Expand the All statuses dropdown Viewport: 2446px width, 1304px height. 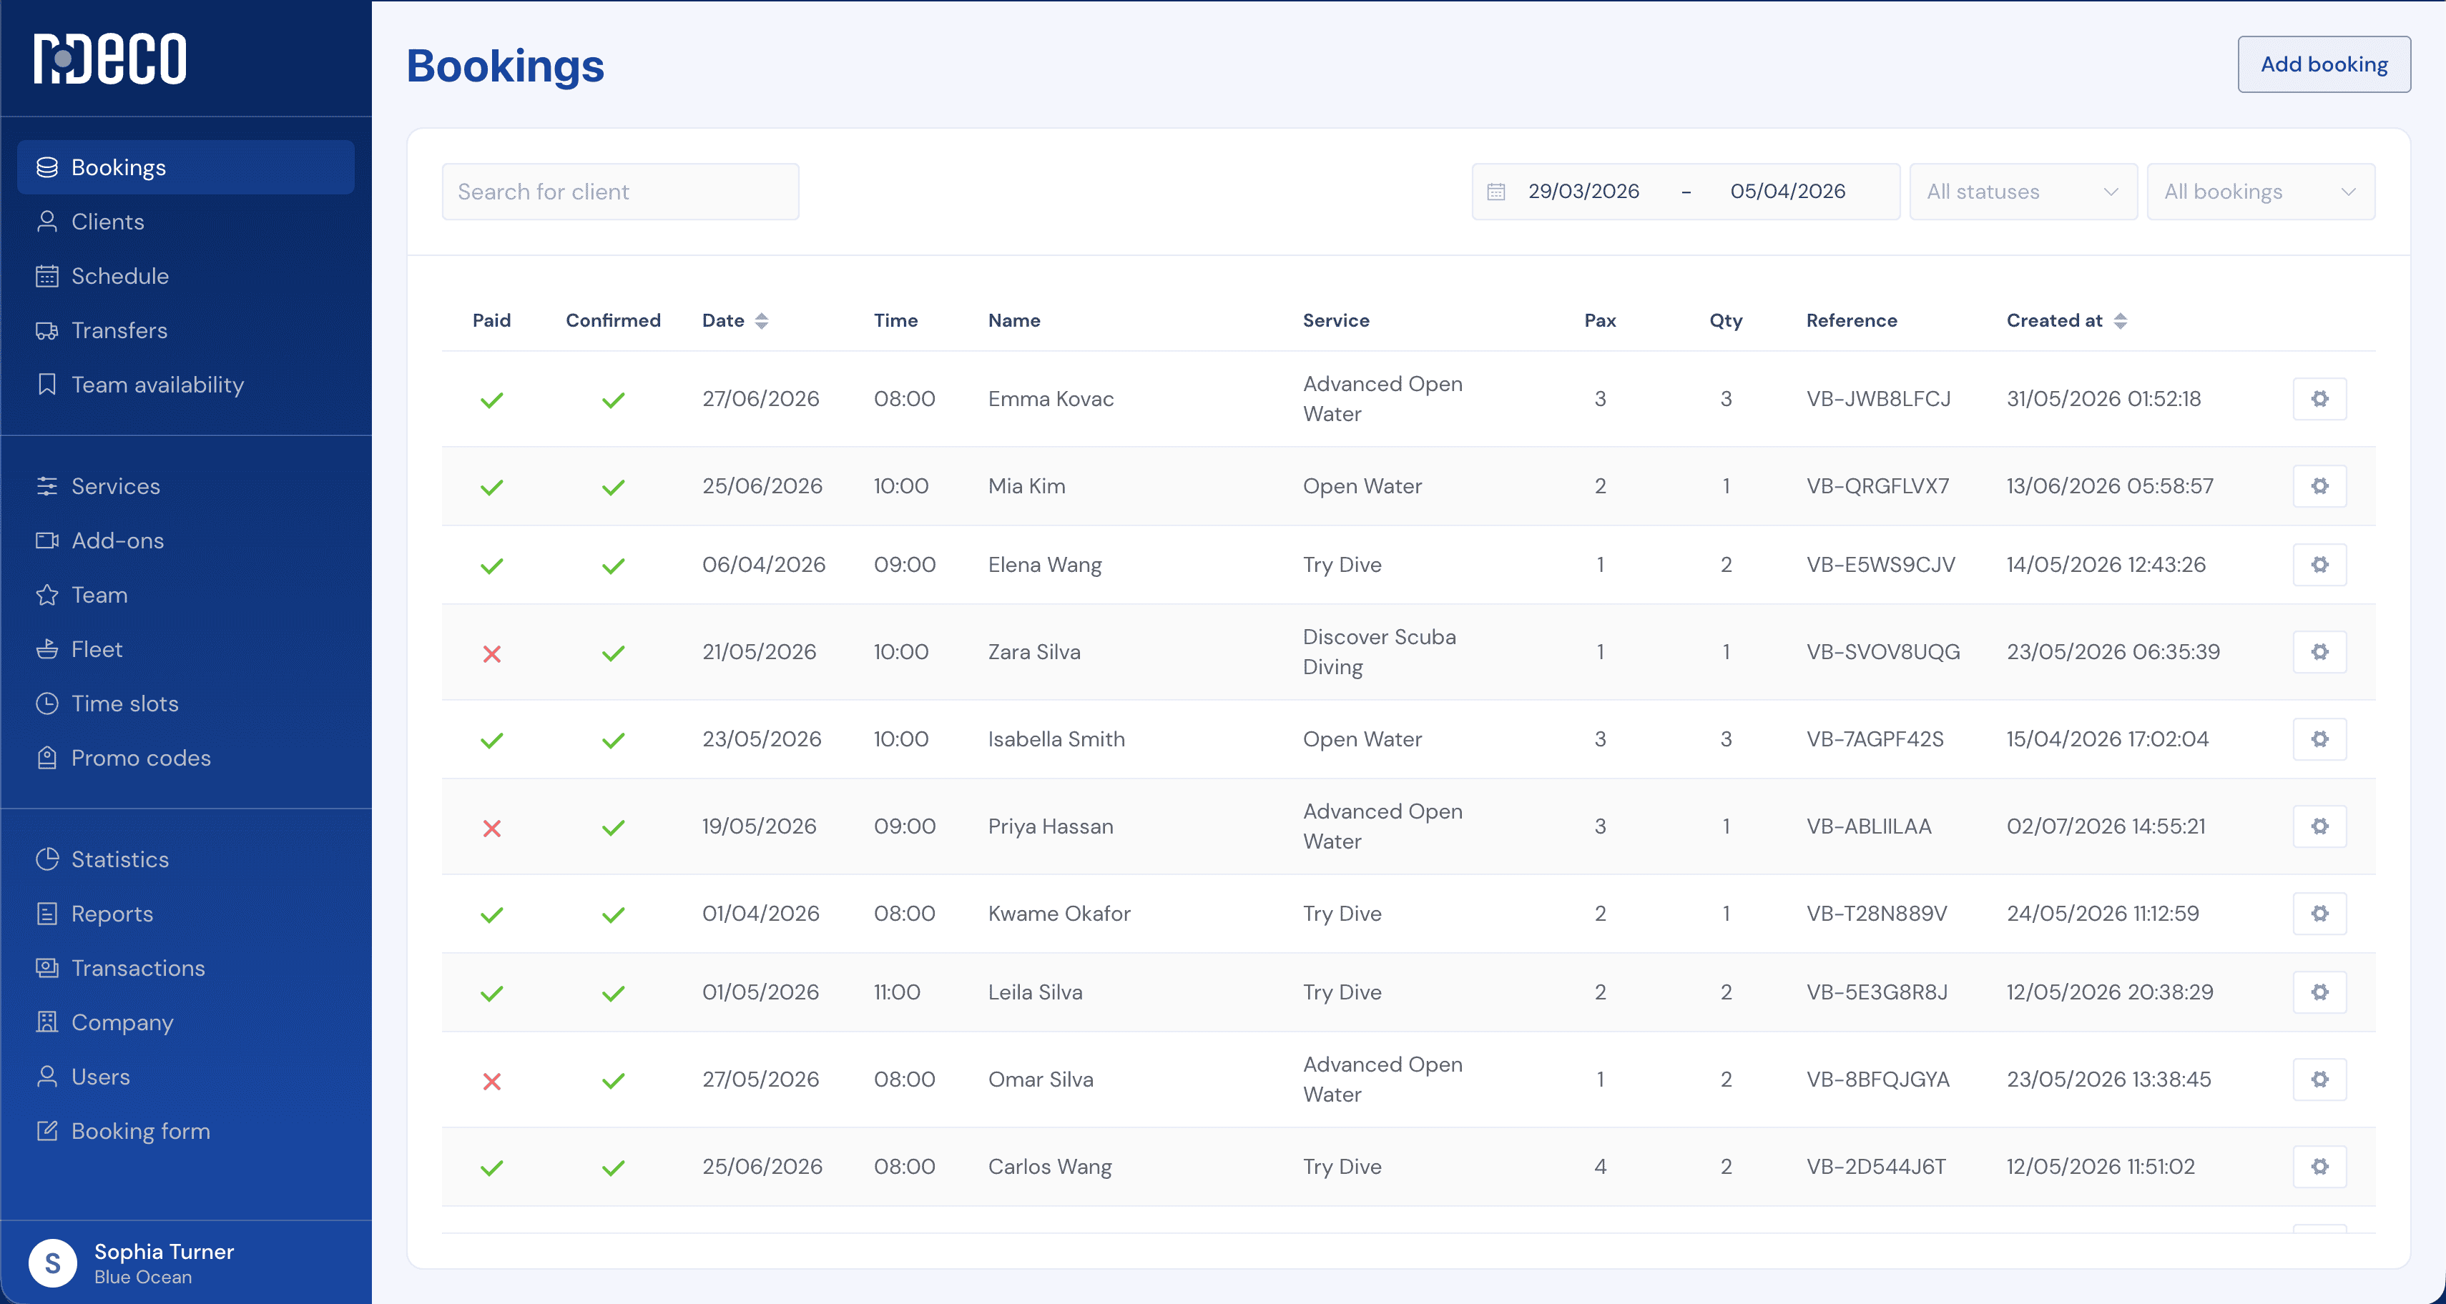tap(2023, 192)
